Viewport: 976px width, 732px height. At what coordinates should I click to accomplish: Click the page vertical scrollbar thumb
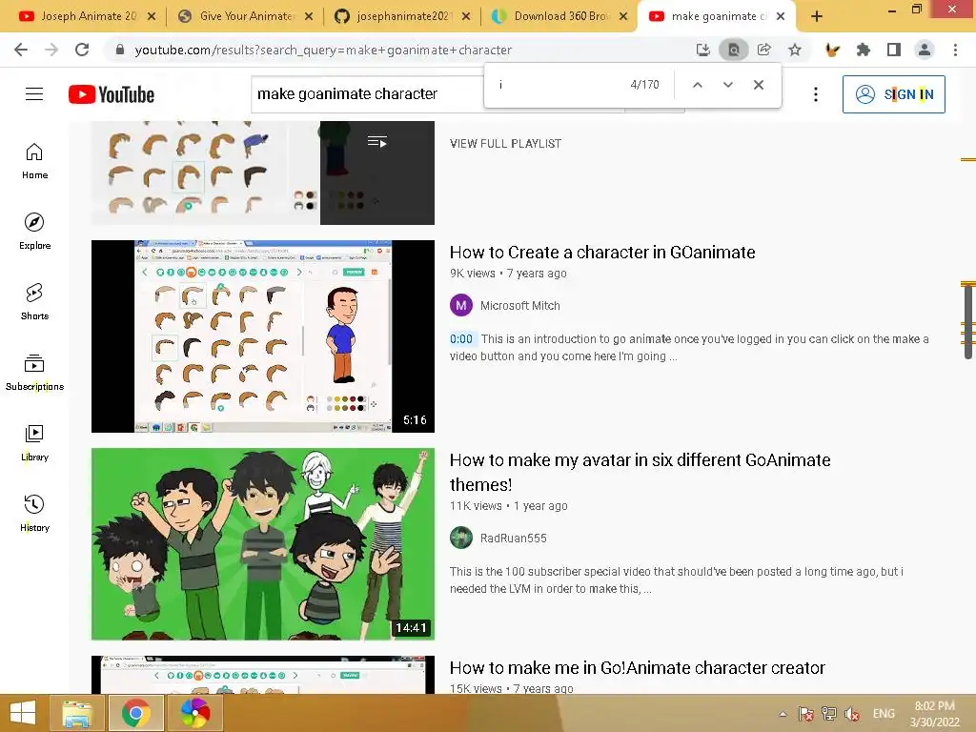(x=968, y=320)
